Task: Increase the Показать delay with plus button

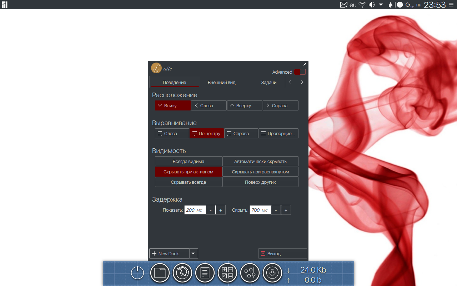Action: 221,210
